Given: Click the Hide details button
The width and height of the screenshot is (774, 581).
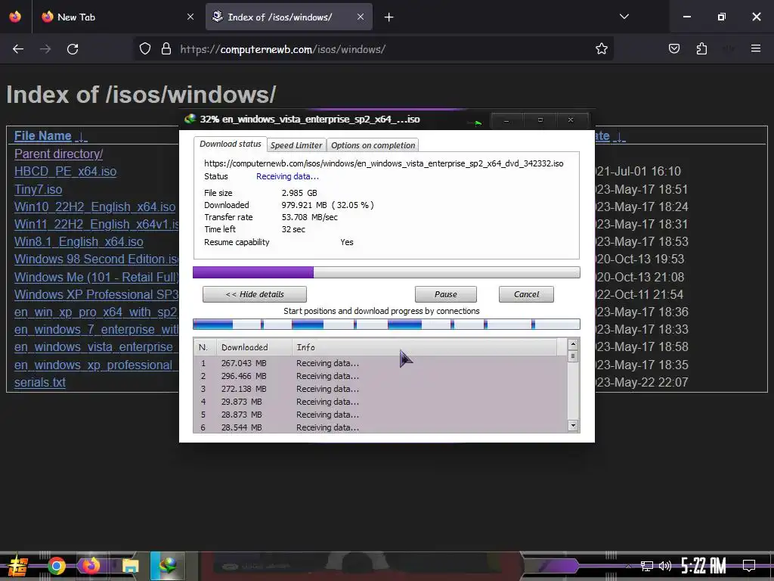Looking at the screenshot, I should (x=255, y=294).
